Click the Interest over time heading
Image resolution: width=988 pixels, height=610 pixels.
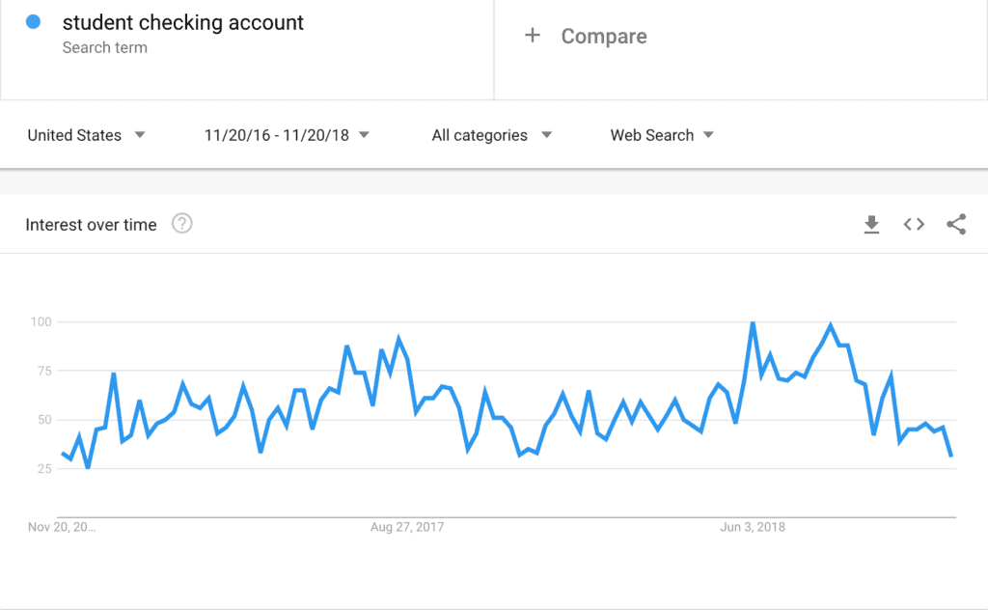pyautogui.click(x=91, y=225)
